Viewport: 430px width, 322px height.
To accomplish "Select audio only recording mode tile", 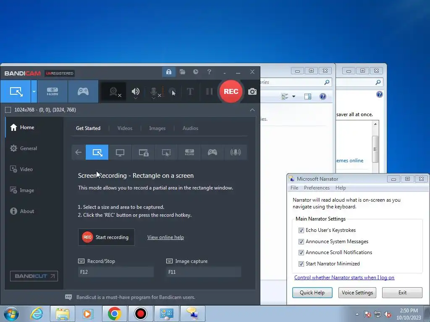I will tap(235, 152).
